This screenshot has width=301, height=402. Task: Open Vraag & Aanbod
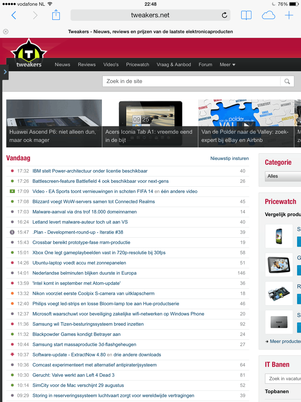pos(174,65)
